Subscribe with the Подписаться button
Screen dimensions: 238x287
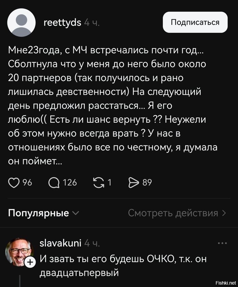195,22
